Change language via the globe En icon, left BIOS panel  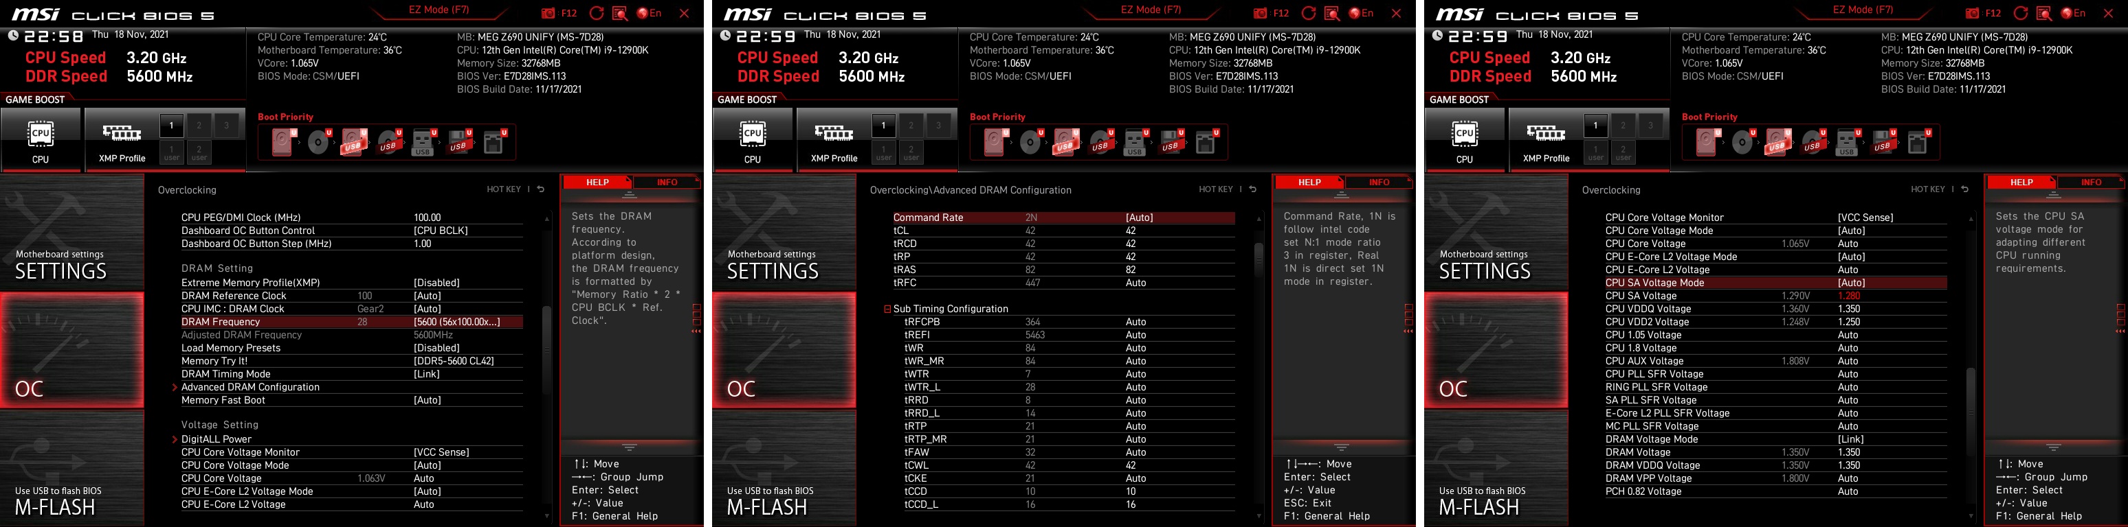(x=650, y=13)
